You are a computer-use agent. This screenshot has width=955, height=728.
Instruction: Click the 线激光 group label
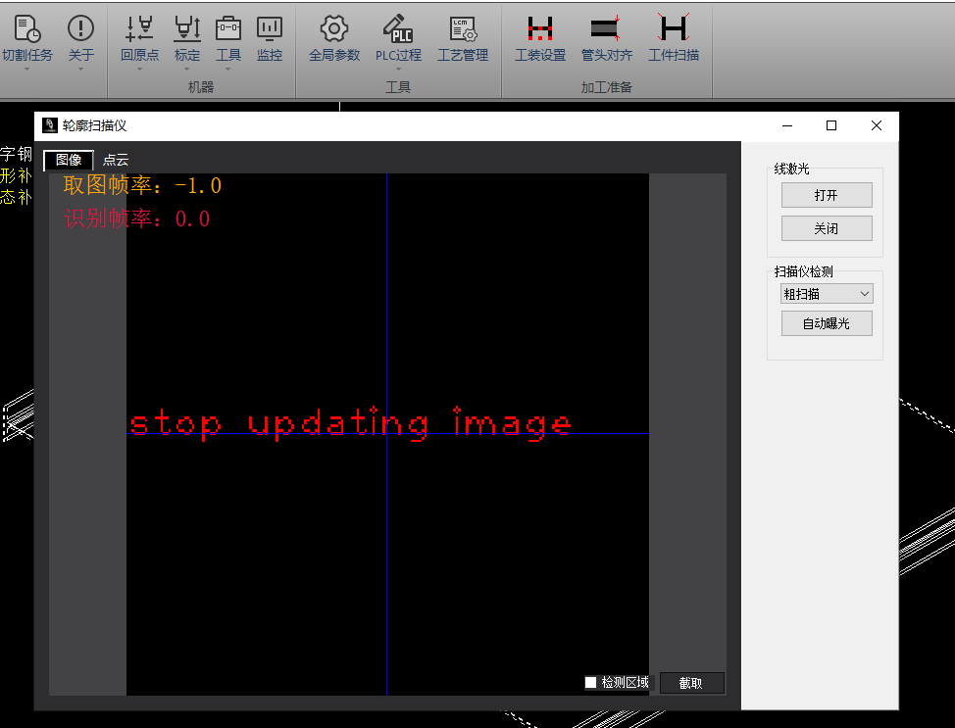coord(791,169)
